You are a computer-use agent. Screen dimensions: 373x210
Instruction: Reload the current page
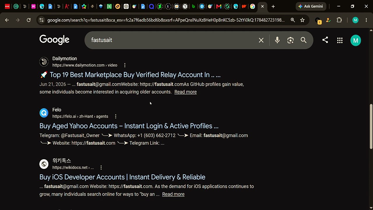click(29, 20)
